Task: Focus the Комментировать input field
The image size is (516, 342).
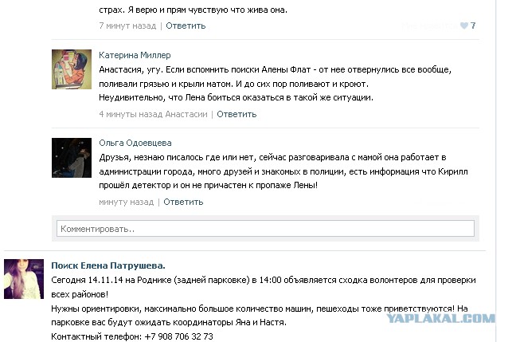Action: click(265, 229)
